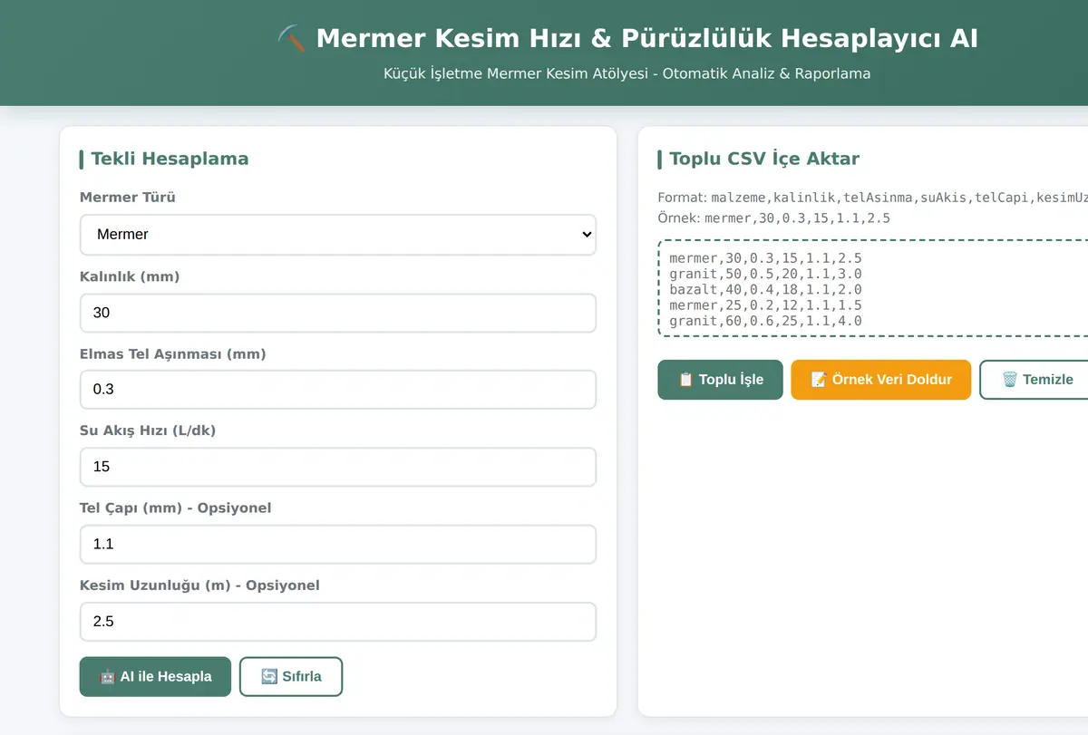Click the clipboard icon on Toplu İşle
Screen dimensions: 1088x735
coord(685,380)
